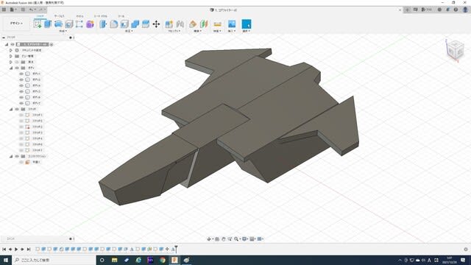Open the Data Panel grid icon
Viewport: 471px width, 265px height.
(x=4, y=10)
